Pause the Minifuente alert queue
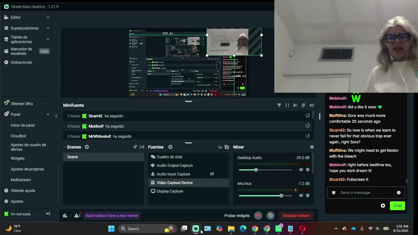This screenshot has height=235, width=418. point(287,105)
